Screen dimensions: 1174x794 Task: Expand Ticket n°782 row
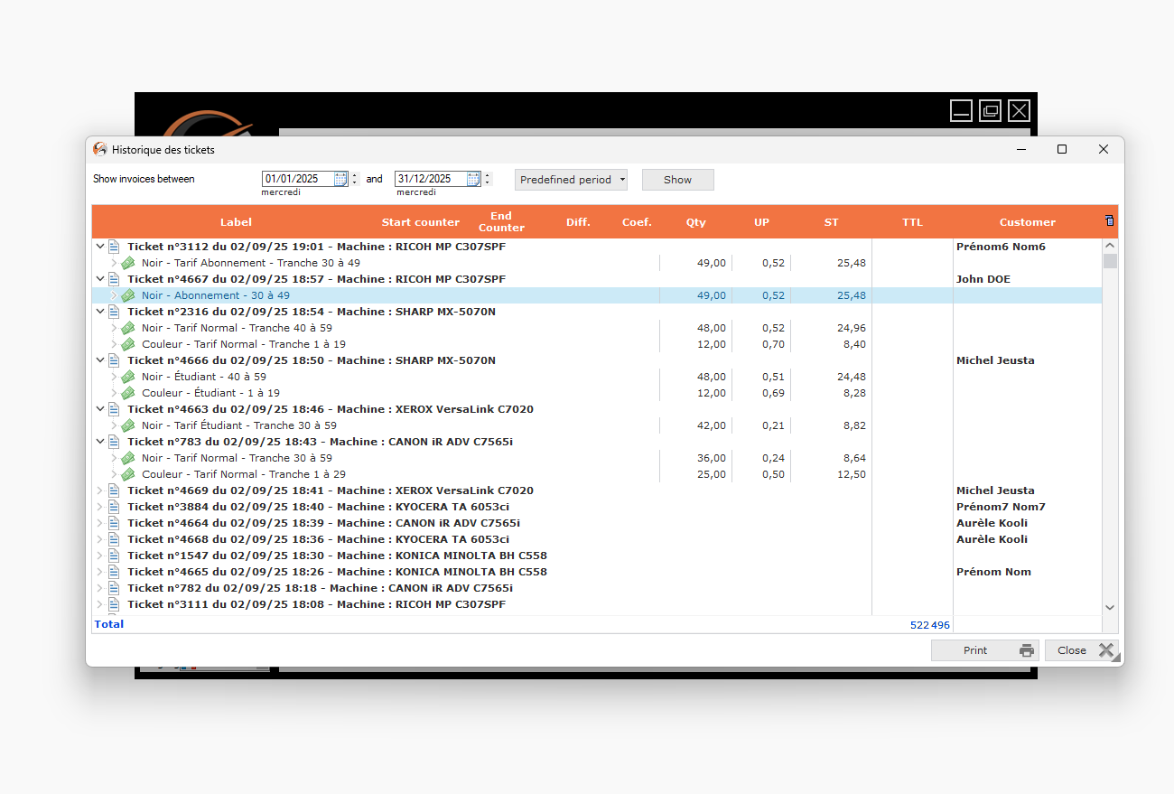(x=99, y=588)
